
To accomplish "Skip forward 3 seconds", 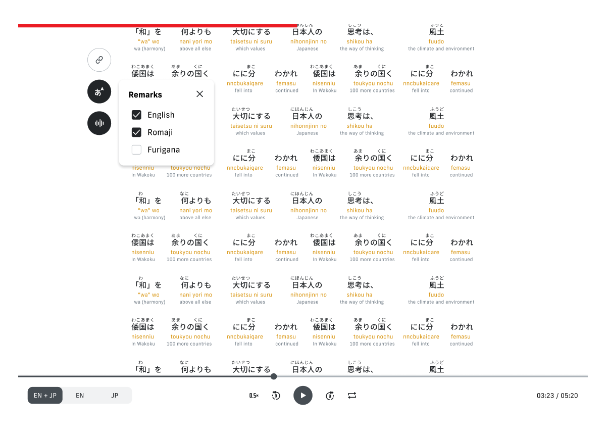I will [x=330, y=396].
